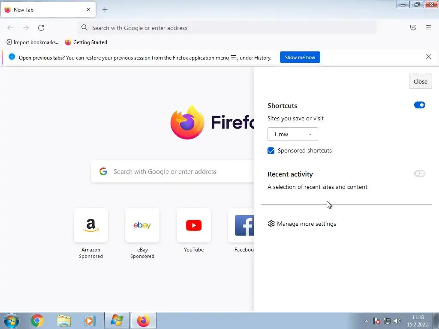
Task: Open Windows Media Player from taskbar
Action: (x=90, y=320)
